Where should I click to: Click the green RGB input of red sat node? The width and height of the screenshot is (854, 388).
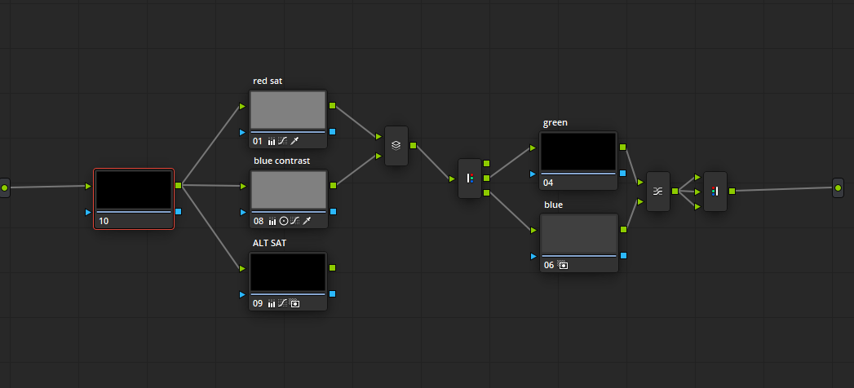242,106
